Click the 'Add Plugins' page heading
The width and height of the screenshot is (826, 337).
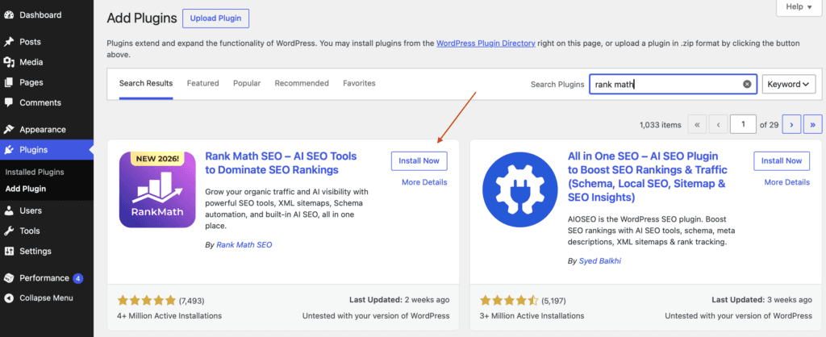142,19
